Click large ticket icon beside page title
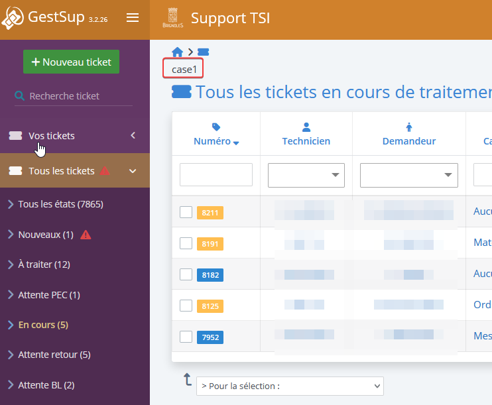 [182, 92]
